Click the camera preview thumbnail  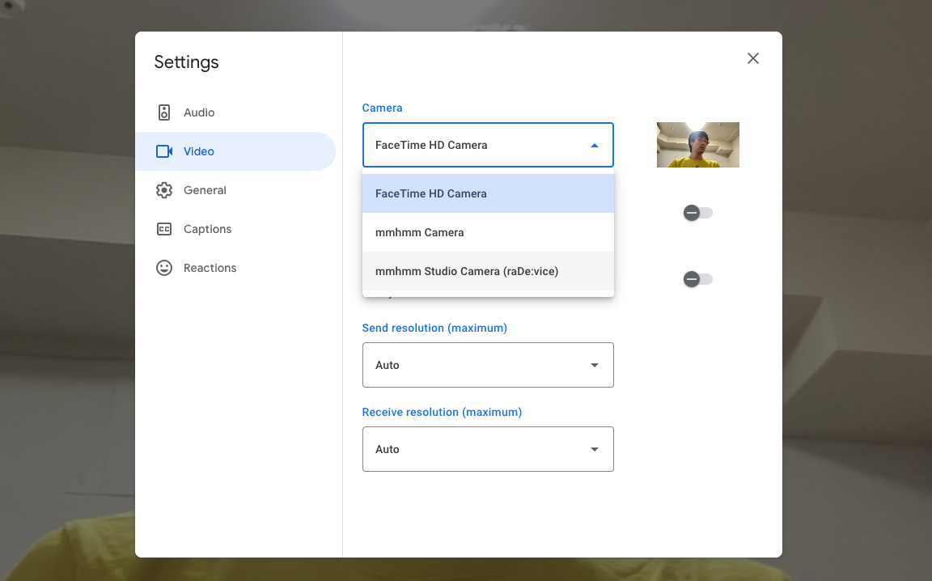pyautogui.click(x=698, y=145)
